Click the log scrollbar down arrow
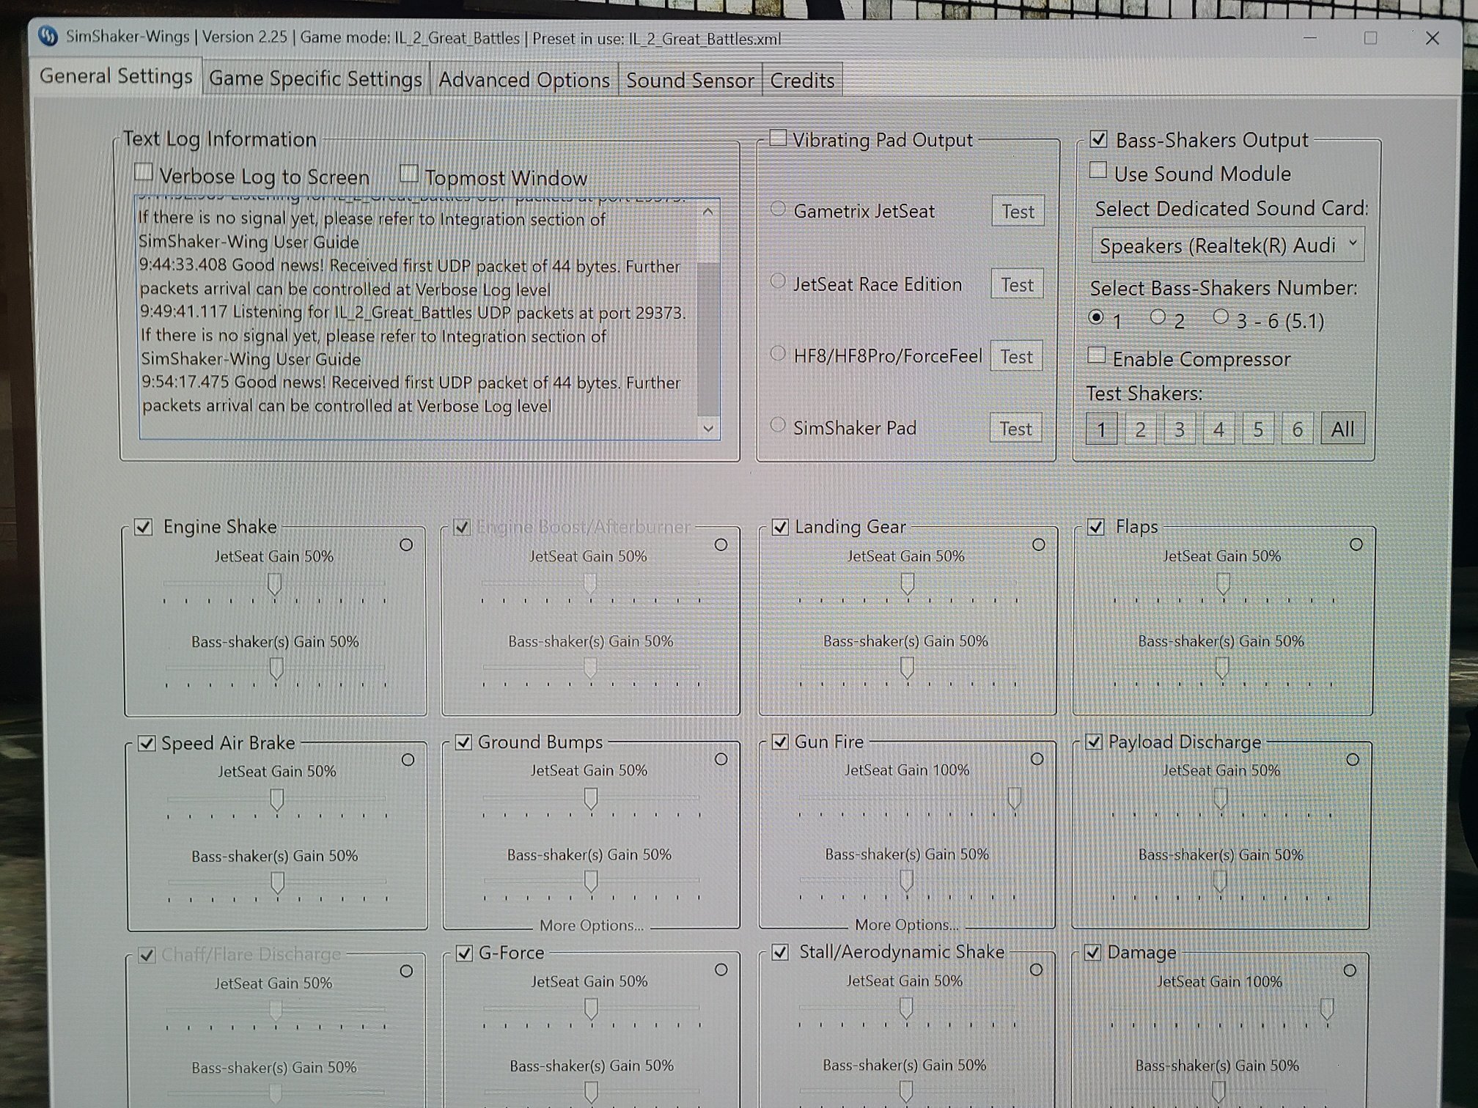 tap(707, 428)
